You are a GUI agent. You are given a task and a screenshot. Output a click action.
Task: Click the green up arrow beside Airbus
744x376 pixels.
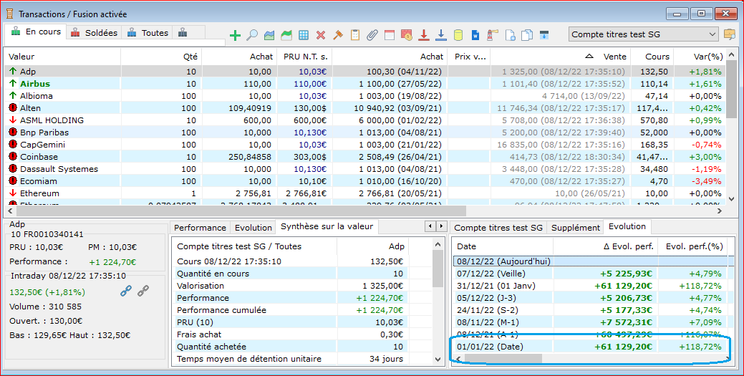tap(13, 84)
